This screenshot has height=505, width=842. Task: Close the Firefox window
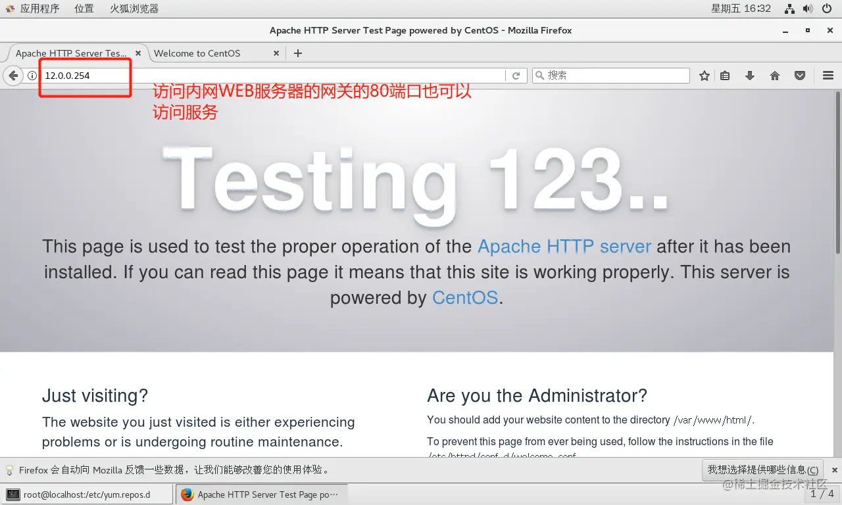click(830, 31)
